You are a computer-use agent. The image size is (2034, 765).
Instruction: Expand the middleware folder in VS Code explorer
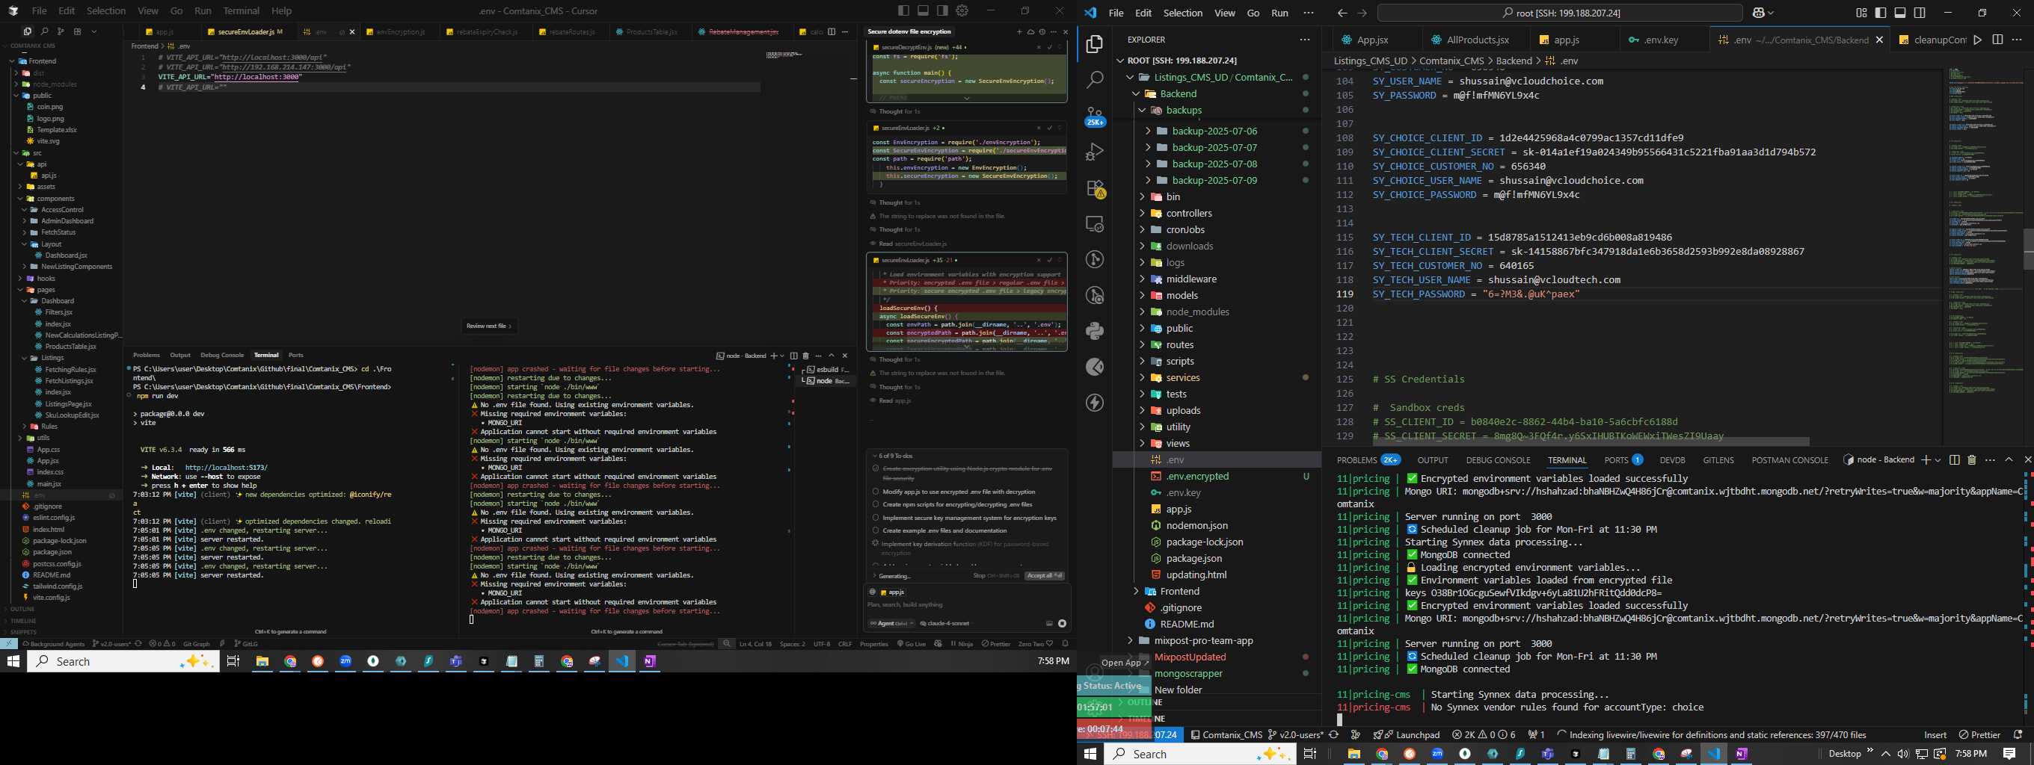[x=1142, y=279]
